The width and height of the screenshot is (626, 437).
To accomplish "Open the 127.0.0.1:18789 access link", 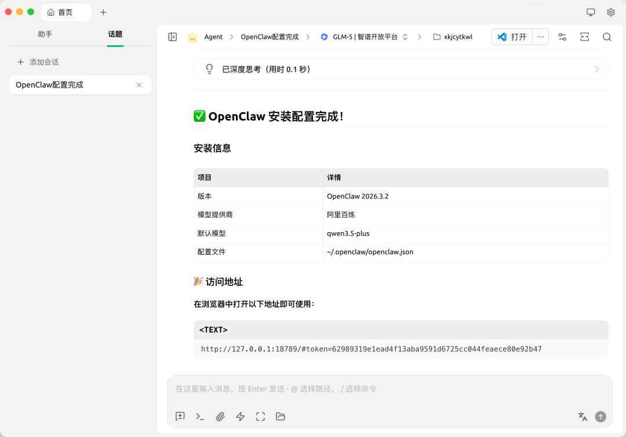I will [372, 349].
